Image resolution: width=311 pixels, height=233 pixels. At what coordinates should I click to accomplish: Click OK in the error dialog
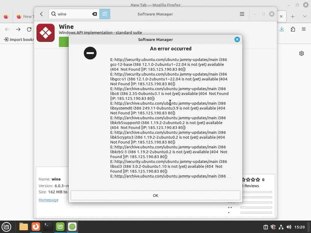tap(155, 195)
